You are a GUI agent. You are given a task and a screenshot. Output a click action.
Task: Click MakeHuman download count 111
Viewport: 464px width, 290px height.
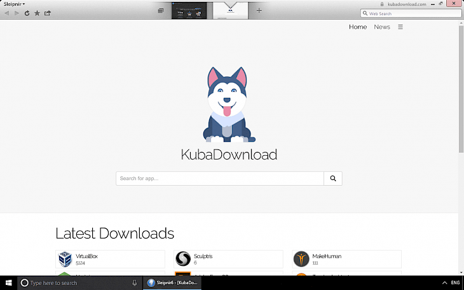coord(315,263)
